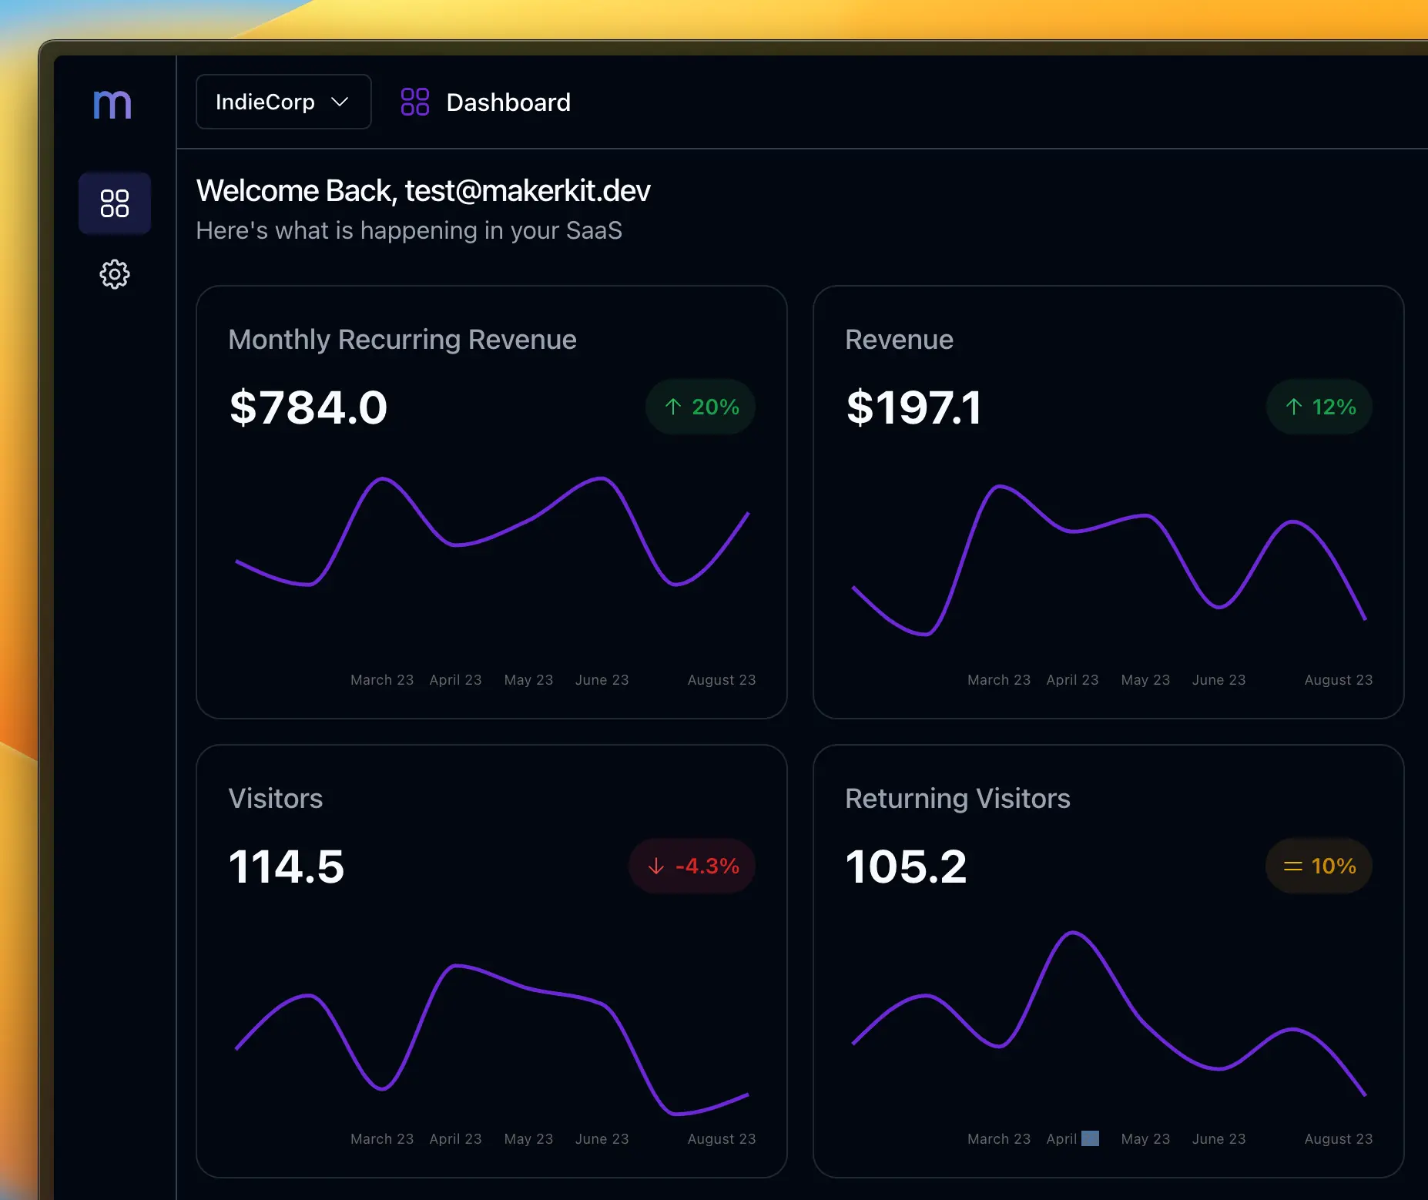Image resolution: width=1428 pixels, height=1200 pixels.
Task: Click the red down arrow on Visitors card
Action: pos(656,866)
